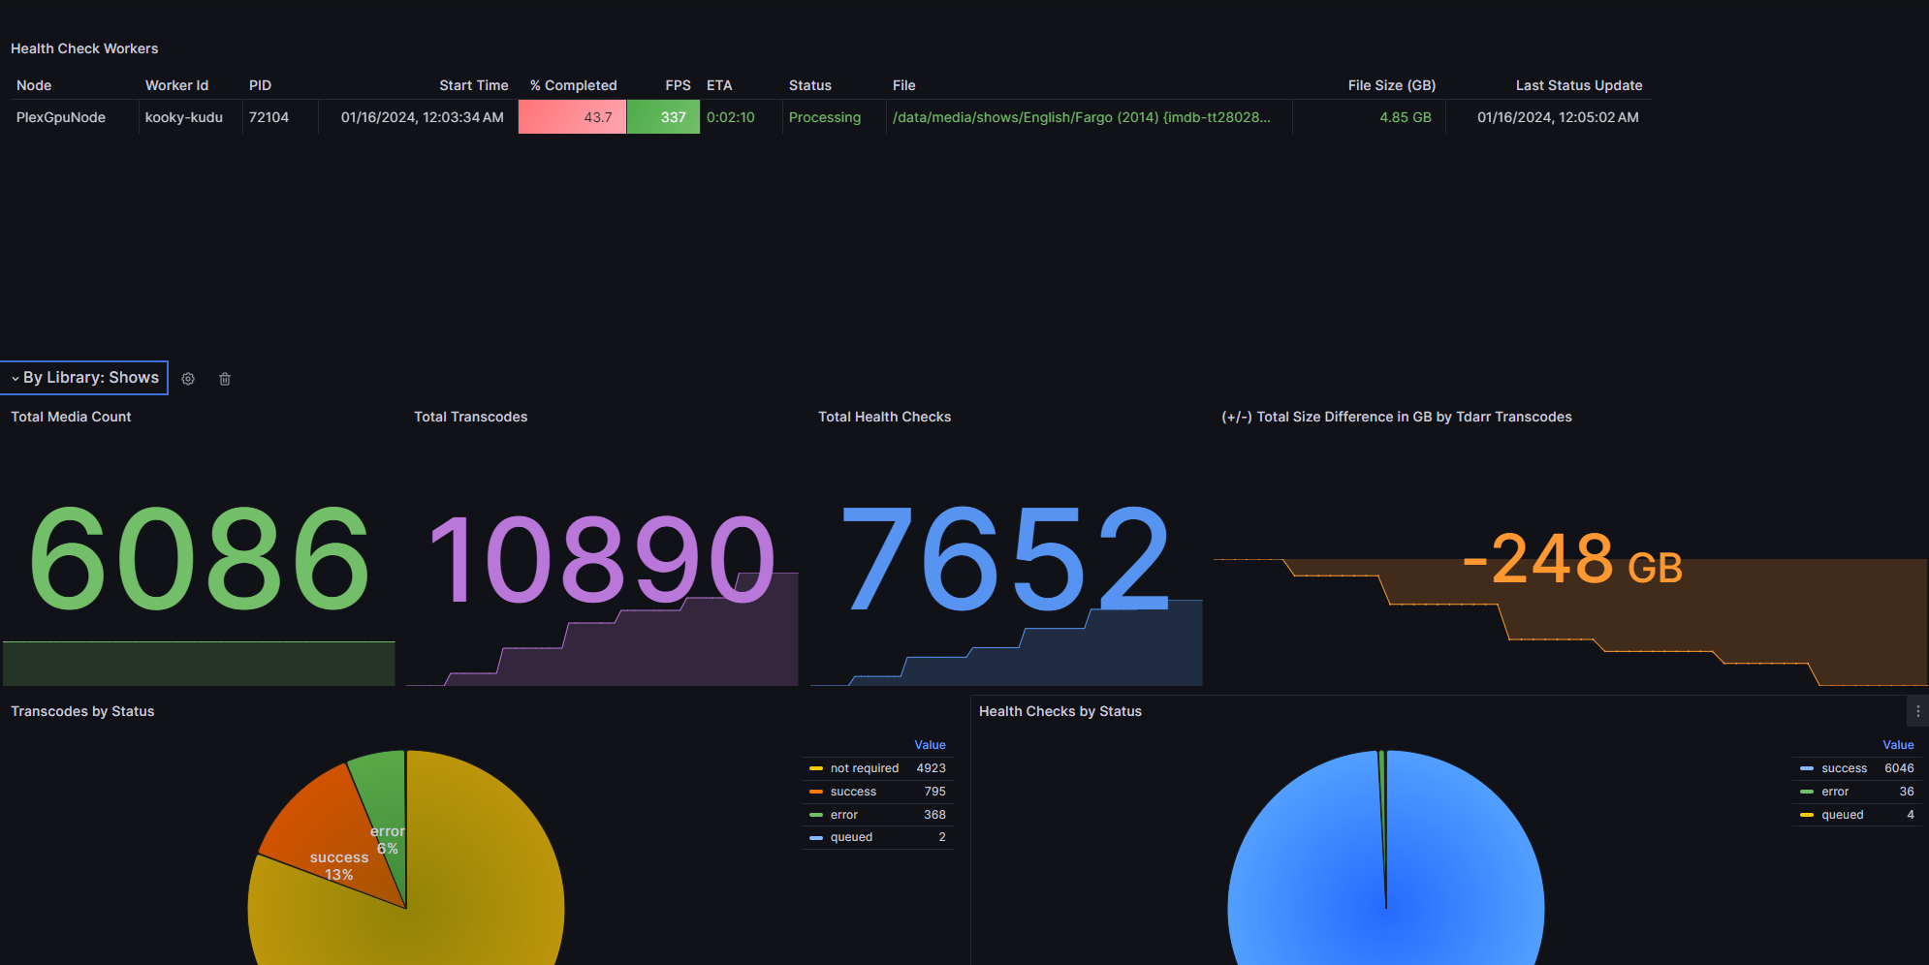Sort by % Completed column header
The image size is (1929, 965).
[573, 85]
